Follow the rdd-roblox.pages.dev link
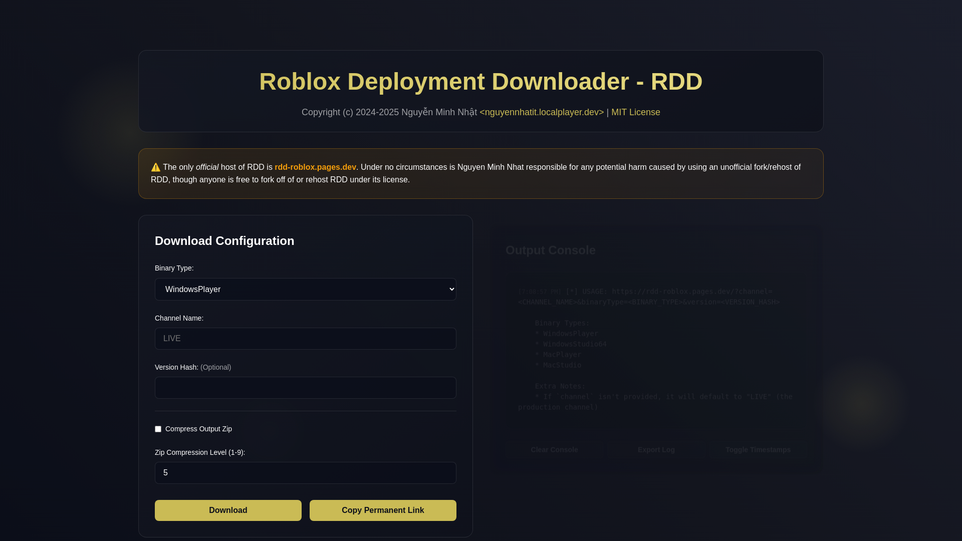The width and height of the screenshot is (962, 541). [x=315, y=167]
